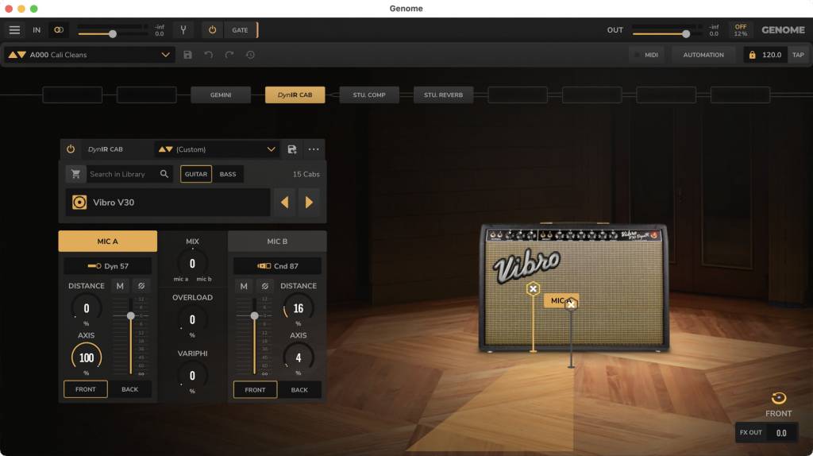Click the GATE button
This screenshot has height=456, width=813.
pos(240,30)
